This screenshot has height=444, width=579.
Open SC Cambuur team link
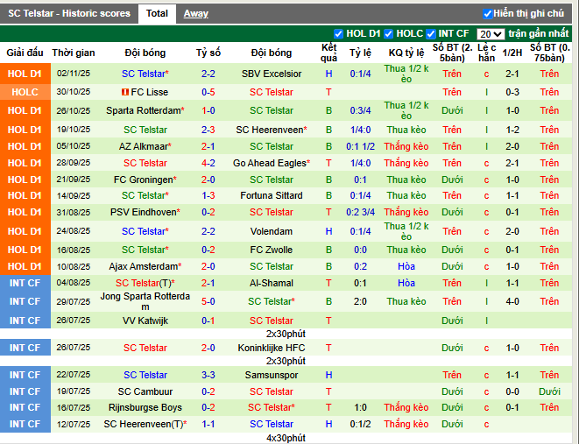coord(145,391)
